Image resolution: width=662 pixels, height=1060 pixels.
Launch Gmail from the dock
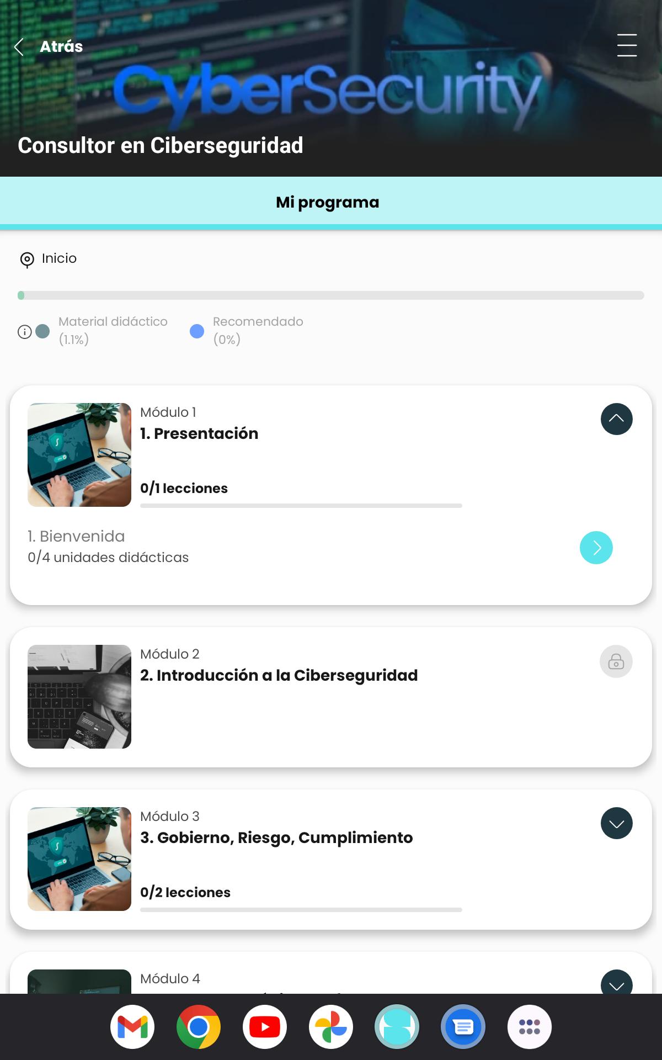pos(132,1027)
